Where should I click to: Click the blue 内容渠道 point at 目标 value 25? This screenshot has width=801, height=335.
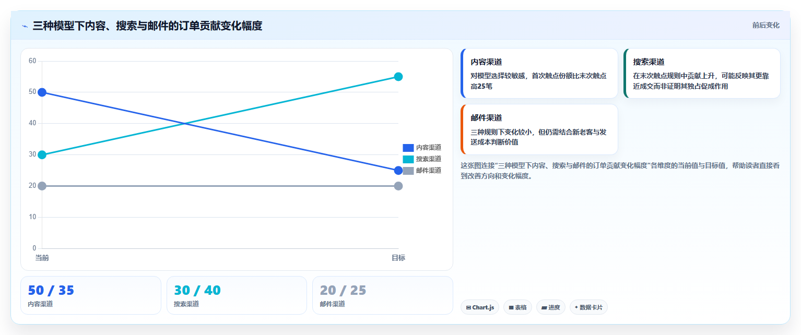click(x=398, y=170)
